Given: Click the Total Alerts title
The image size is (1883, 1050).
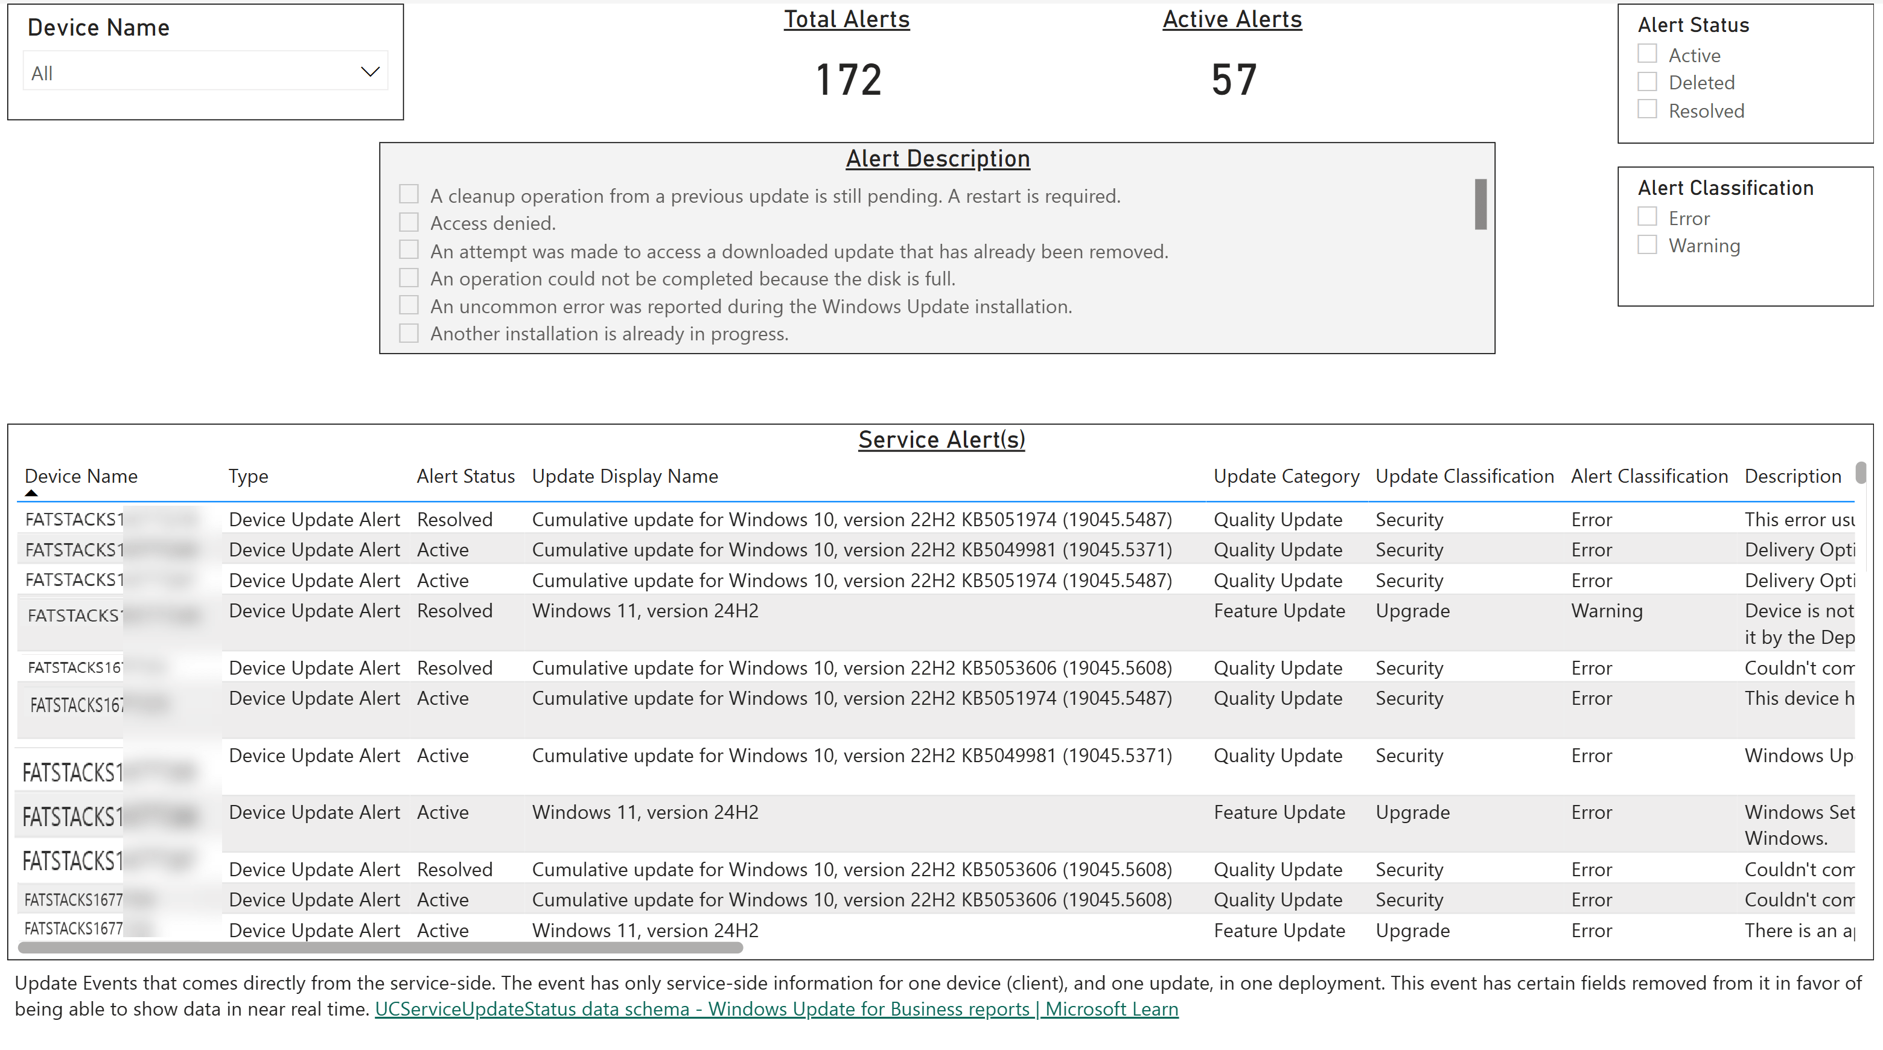Looking at the screenshot, I should pyautogui.click(x=847, y=20).
